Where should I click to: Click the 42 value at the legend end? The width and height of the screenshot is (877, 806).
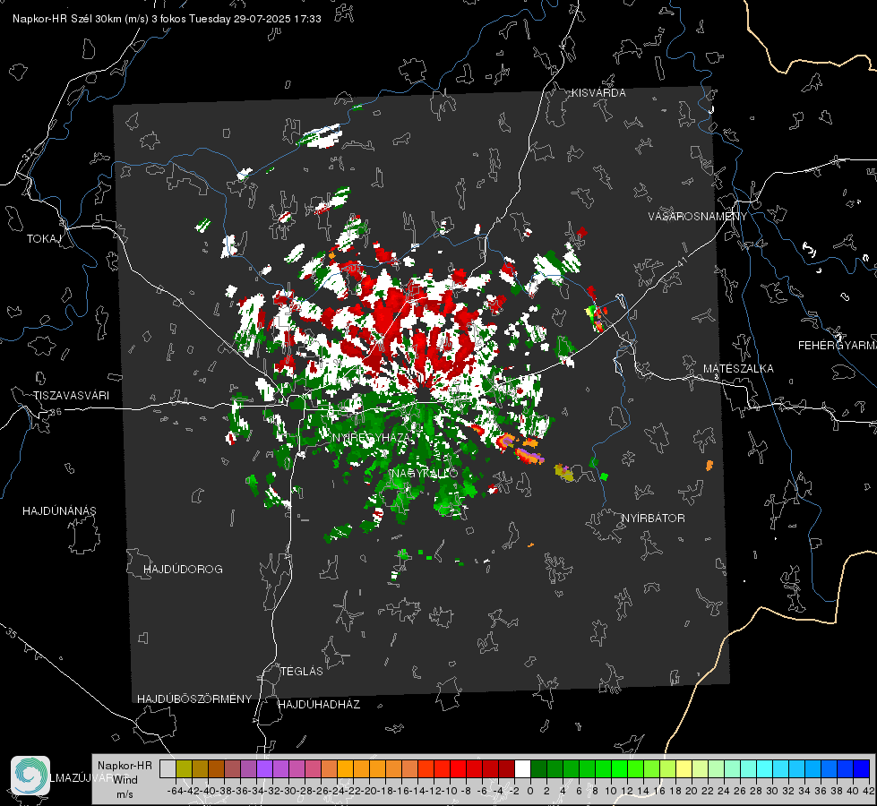[869, 791]
